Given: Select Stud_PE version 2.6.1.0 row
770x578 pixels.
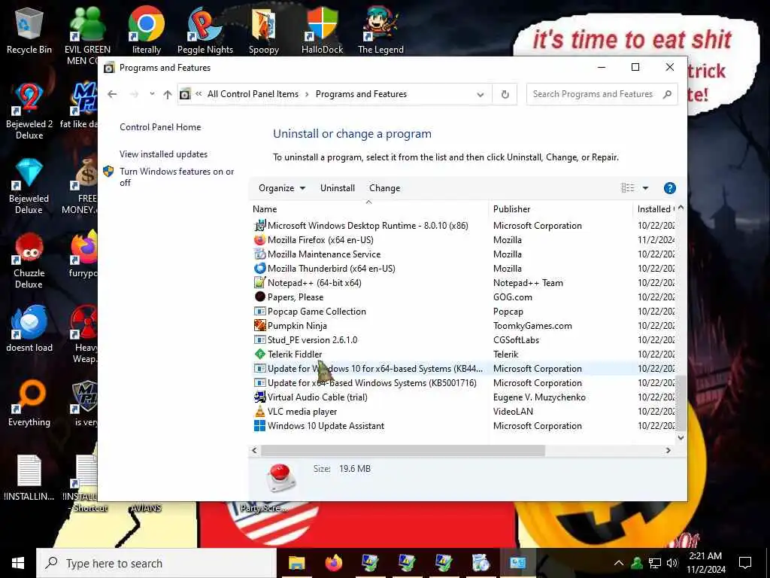Looking at the screenshot, I should point(462,339).
